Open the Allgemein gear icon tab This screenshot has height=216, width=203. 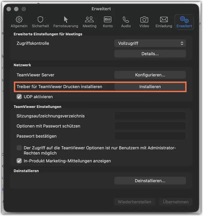pos(19,22)
